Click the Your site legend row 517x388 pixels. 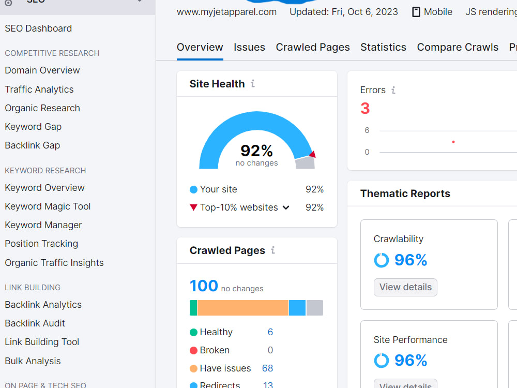[256, 189]
